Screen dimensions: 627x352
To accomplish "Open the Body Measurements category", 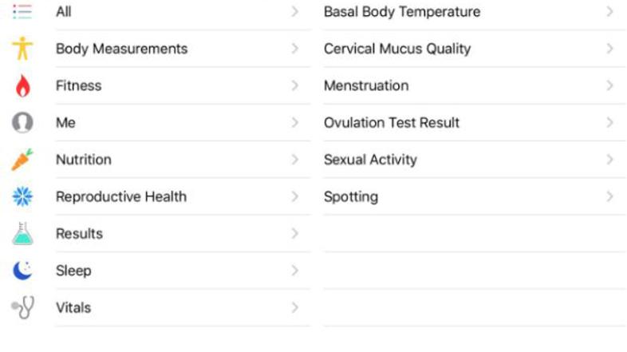I will 121,49.
